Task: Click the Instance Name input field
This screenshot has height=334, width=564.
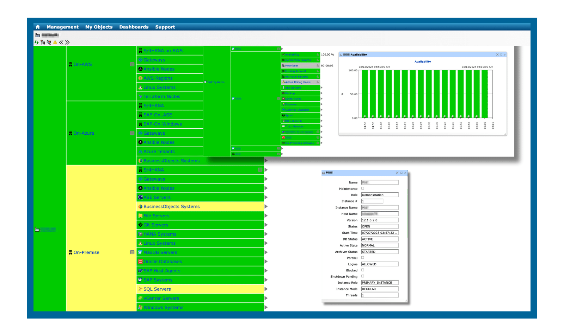Action: [380, 207]
